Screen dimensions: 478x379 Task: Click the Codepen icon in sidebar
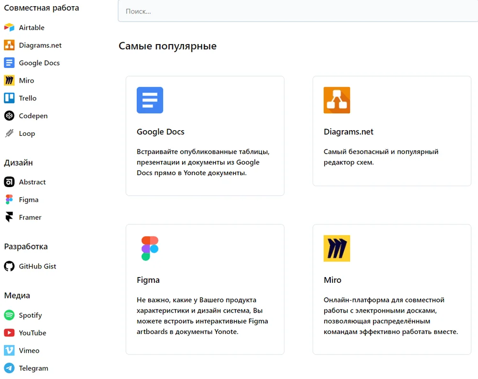(9, 116)
